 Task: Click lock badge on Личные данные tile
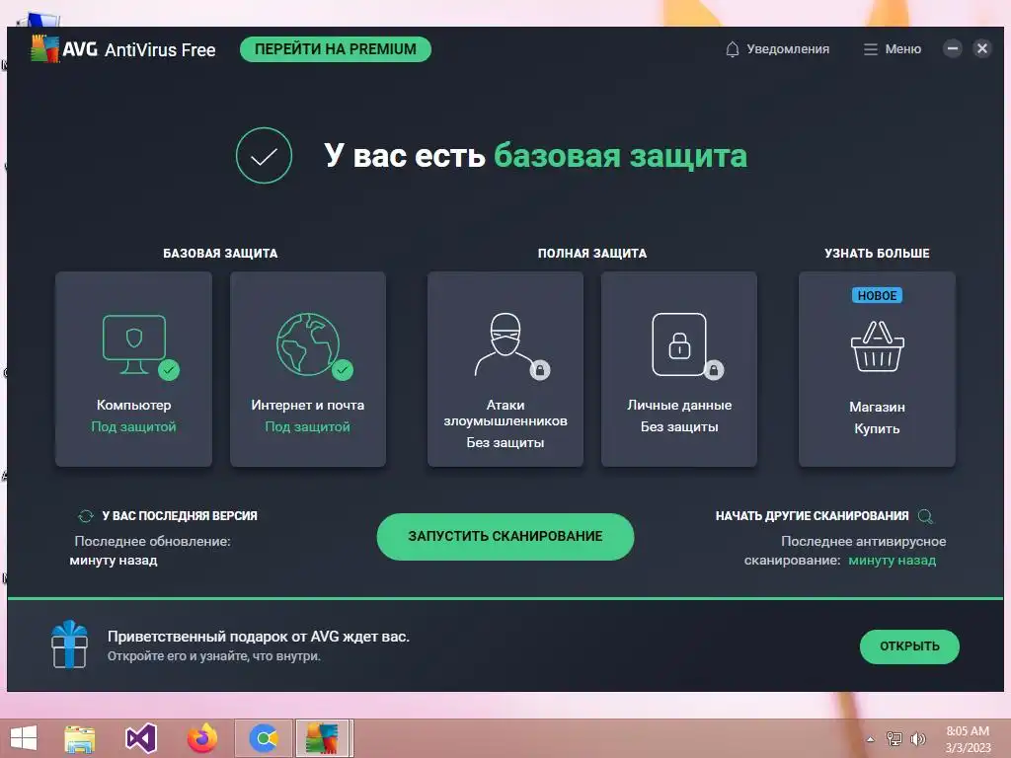[x=714, y=370]
